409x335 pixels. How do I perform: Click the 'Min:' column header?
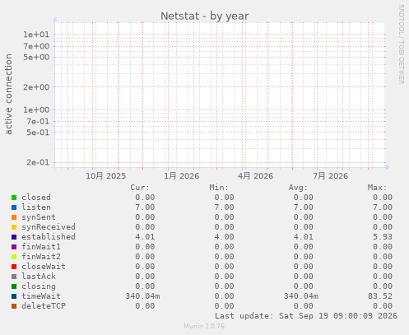click(219, 188)
